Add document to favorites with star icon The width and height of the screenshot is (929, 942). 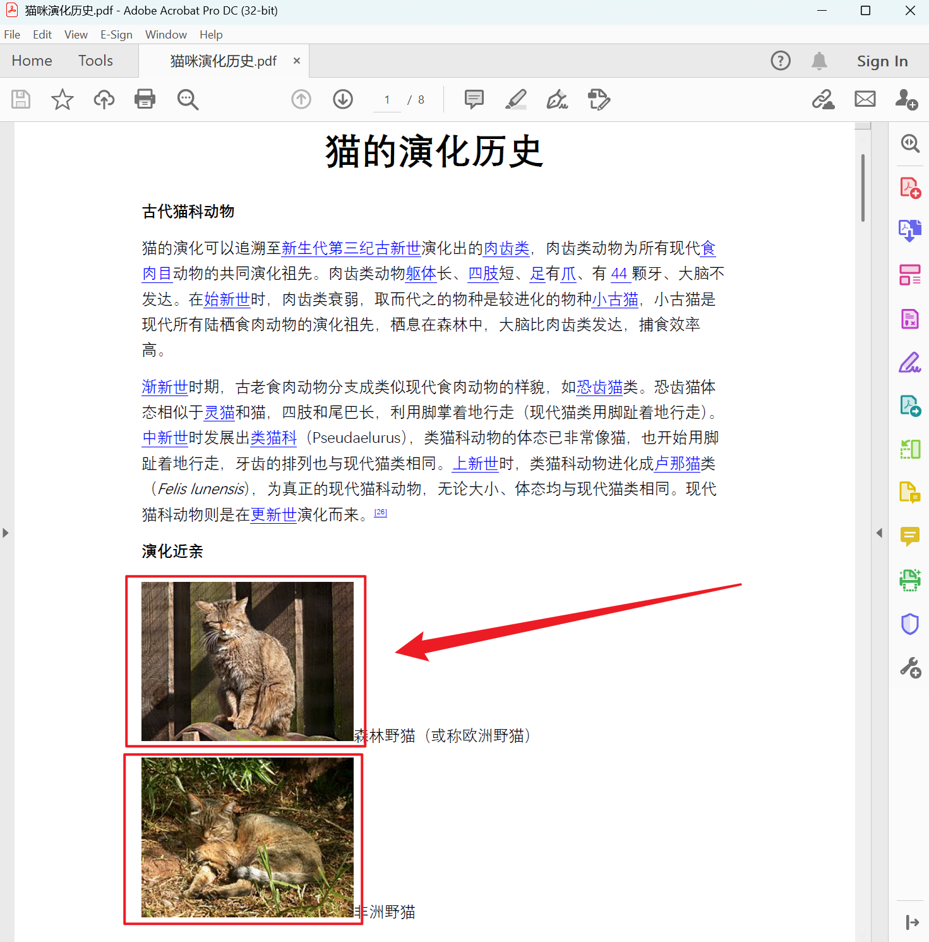(x=62, y=99)
